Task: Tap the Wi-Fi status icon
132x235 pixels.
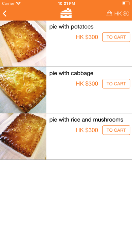Action: pos(18,3)
